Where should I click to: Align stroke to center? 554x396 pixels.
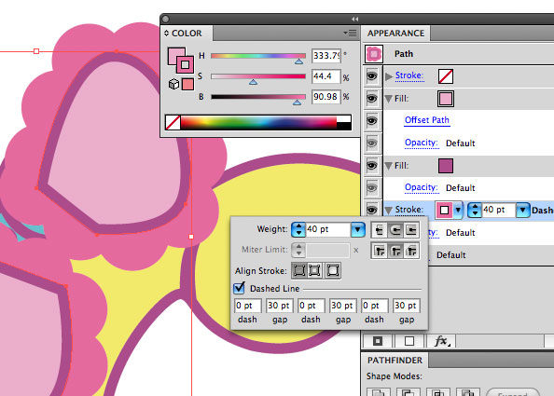(x=298, y=271)
